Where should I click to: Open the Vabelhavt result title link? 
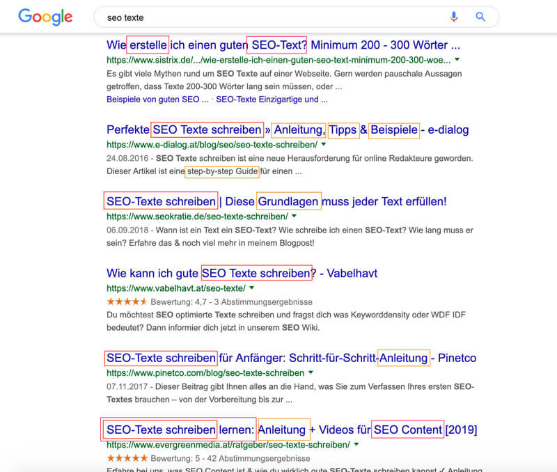[242, 274]
